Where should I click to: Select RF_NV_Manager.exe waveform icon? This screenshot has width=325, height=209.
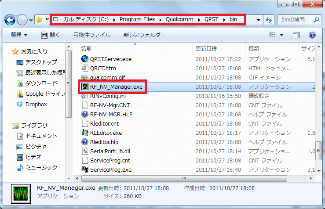coord(85,86)
